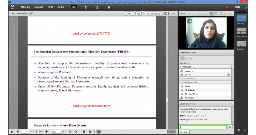Open the webcam options dropdown arrow

pos(102,7)
